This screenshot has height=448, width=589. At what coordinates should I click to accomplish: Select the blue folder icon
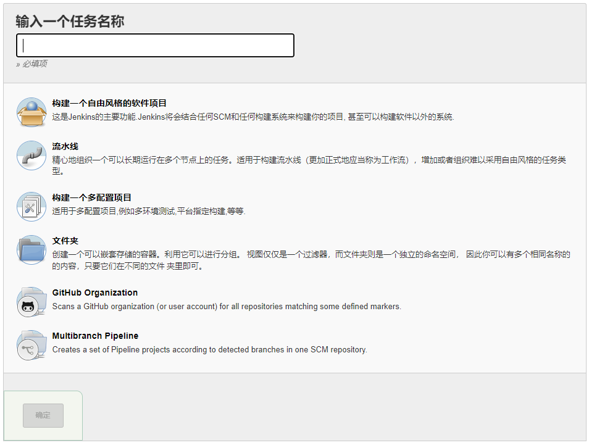click(31, 250)
